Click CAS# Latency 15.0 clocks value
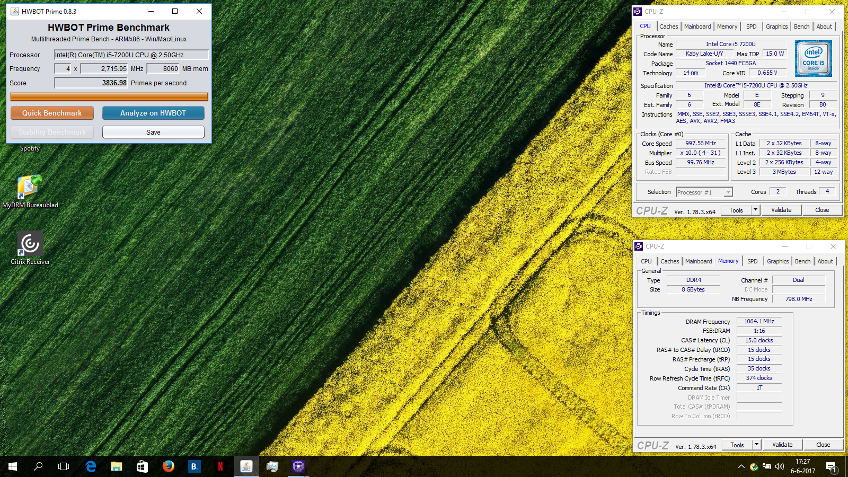 coord(759,340)
